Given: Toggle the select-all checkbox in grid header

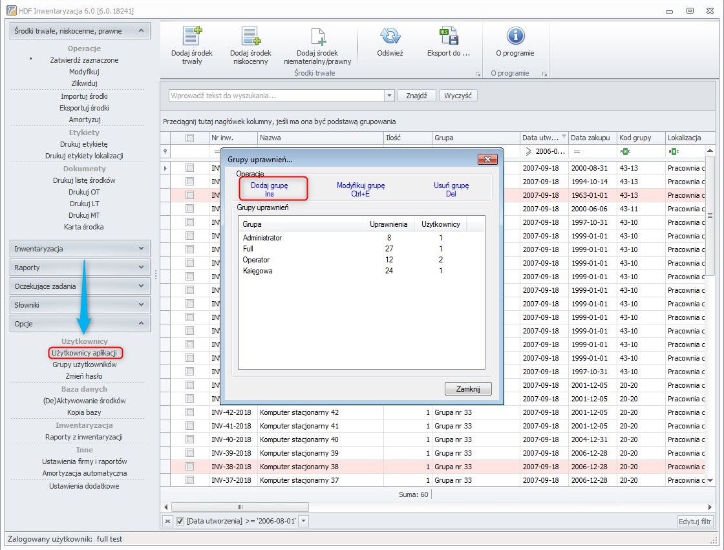Looking at the screenshot, I should 190,138.
